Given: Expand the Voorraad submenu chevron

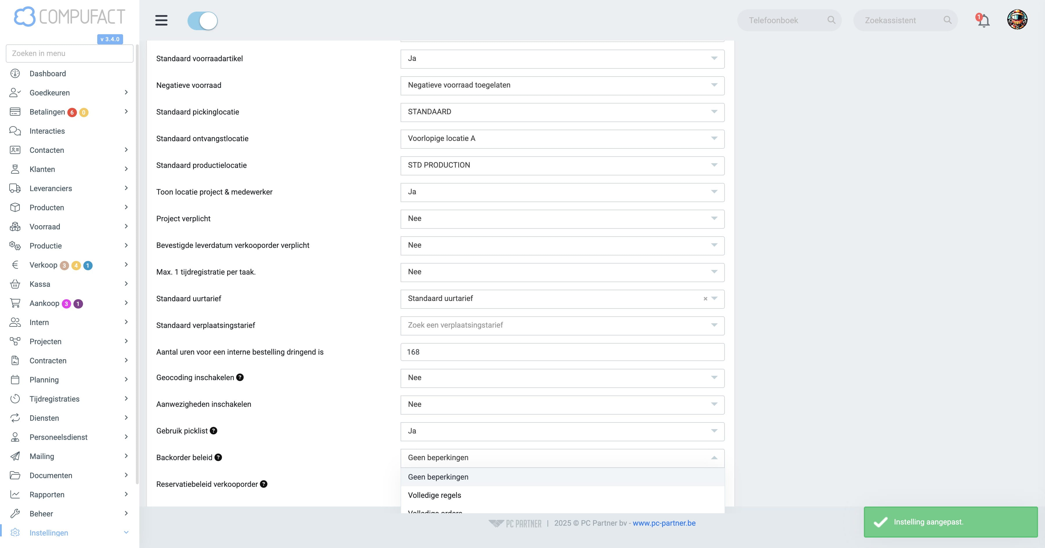Looking at the screenshot, I should point(126,226).
